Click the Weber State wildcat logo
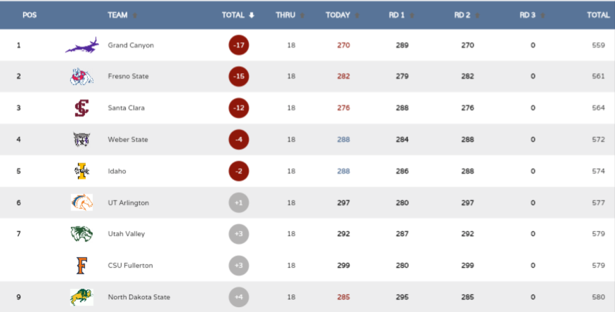 [x=82, y=140]
